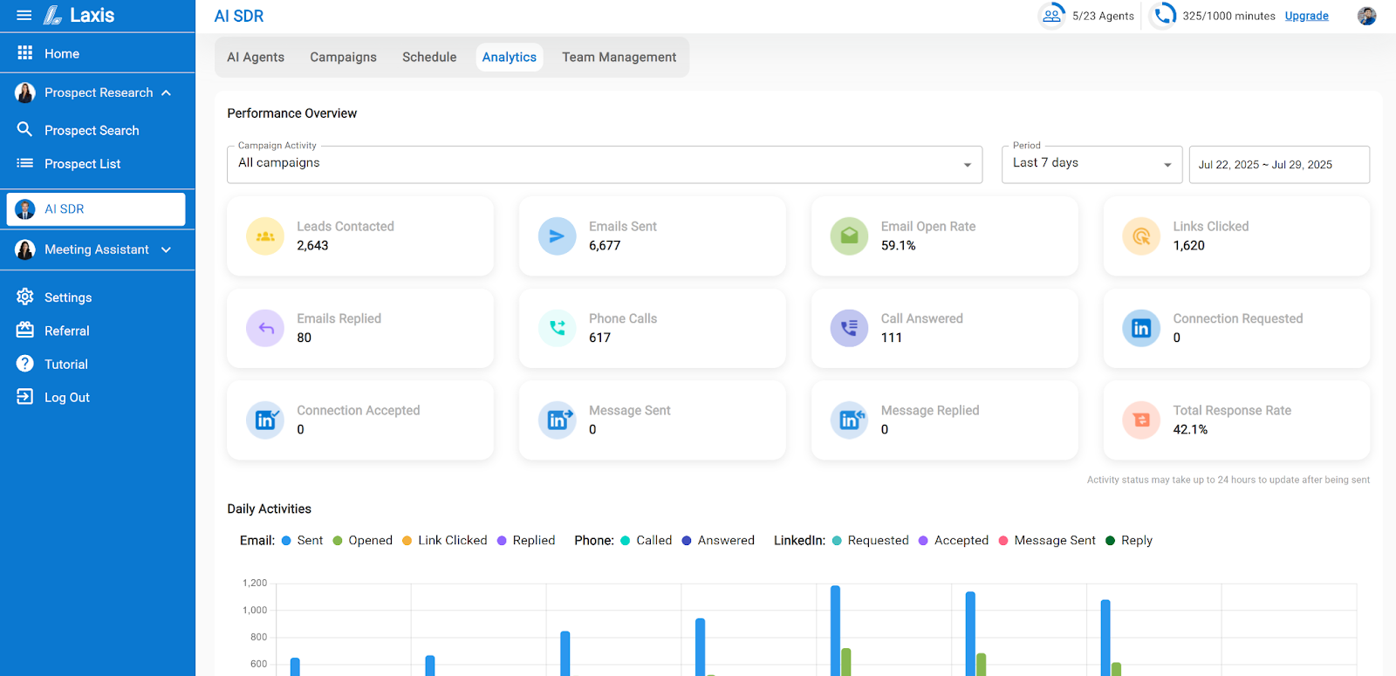Click the Laxis logo
The image size is (1396, 676).
[79, 16]
